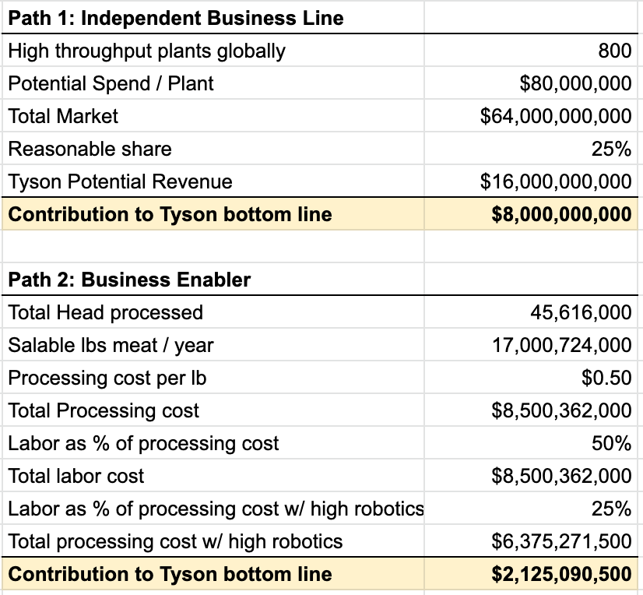Click the 'Total Market' label cell
The height and width of the screenshot is (595, 643).
click(213, 116)
